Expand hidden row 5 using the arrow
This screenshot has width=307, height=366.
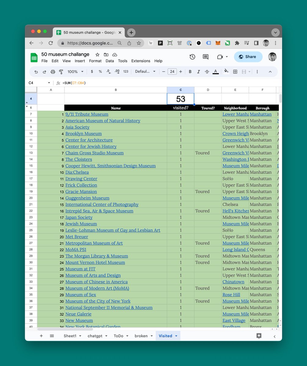pyautogui.click(x=27, y=106)
